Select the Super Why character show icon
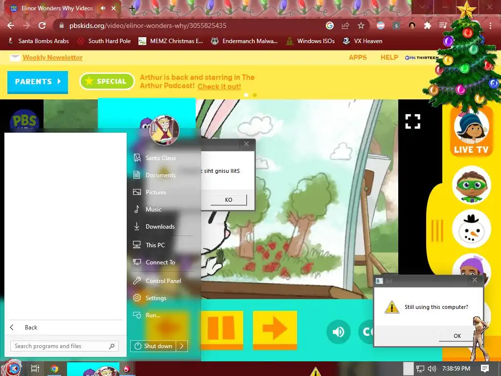Screen dimensions: 501x376 471,185
